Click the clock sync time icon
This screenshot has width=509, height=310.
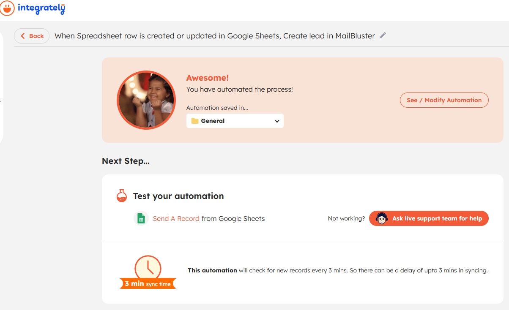point(148,267)
